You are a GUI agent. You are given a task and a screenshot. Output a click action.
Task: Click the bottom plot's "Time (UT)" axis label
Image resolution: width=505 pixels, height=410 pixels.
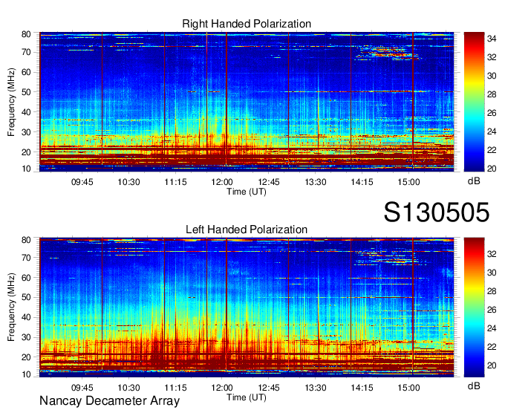[x=247, y=397]
